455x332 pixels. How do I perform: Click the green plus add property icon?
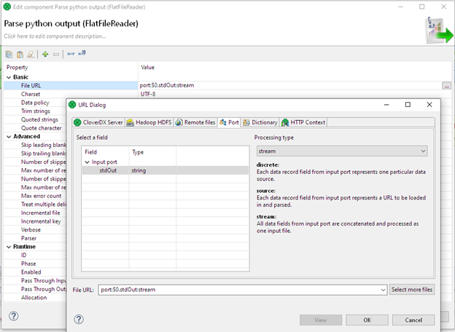(45, 54)
